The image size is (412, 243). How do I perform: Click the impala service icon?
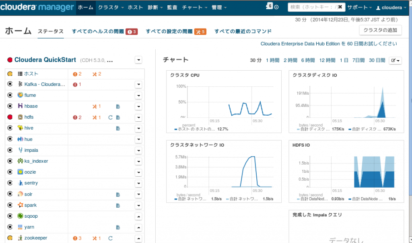click(x=20, y=150)
